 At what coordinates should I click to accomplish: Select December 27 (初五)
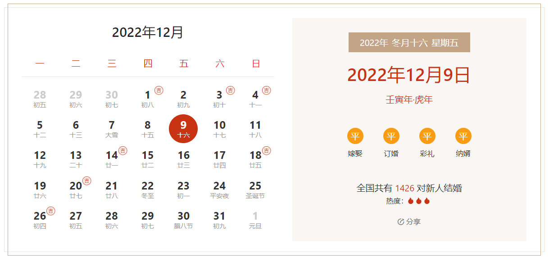coord(76,220)
